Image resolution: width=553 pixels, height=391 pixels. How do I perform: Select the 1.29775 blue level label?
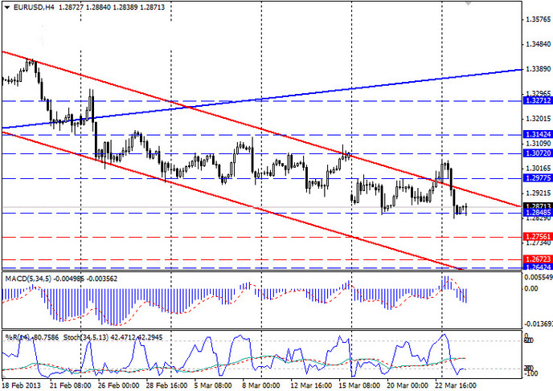[538, 178]
